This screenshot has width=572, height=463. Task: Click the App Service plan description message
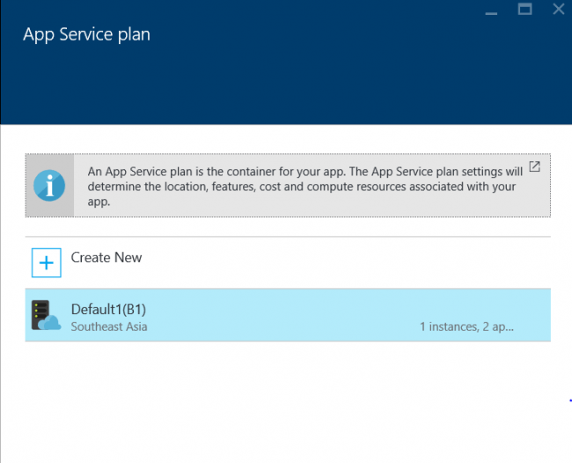tap(305, 186)
